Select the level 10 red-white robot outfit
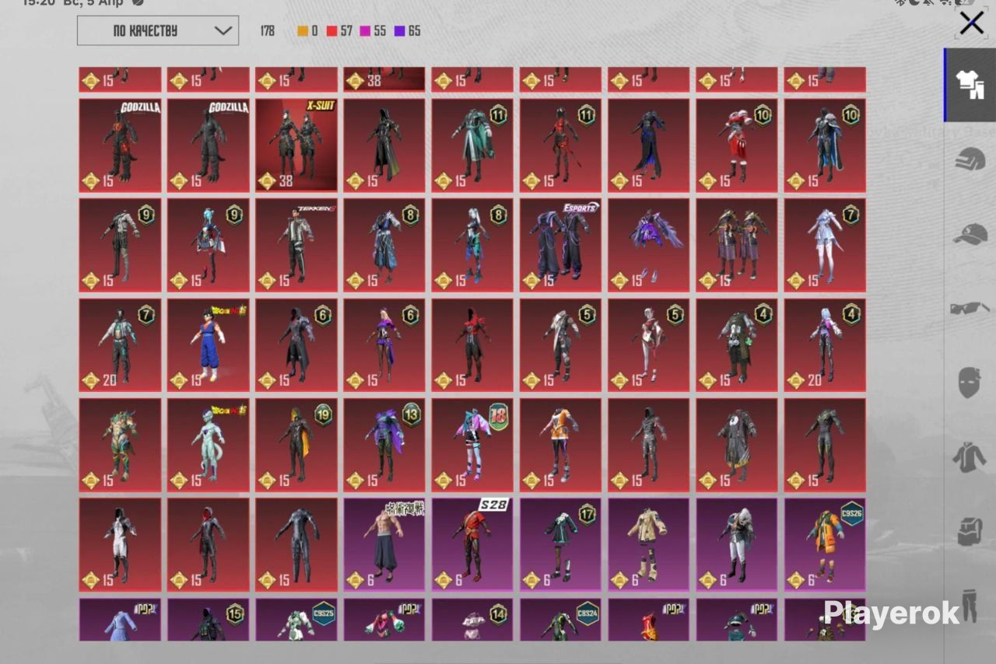 tap(737, 145)
